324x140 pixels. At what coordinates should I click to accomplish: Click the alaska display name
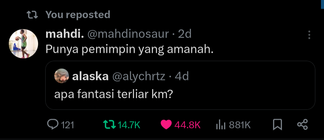[x=90, y=76]
